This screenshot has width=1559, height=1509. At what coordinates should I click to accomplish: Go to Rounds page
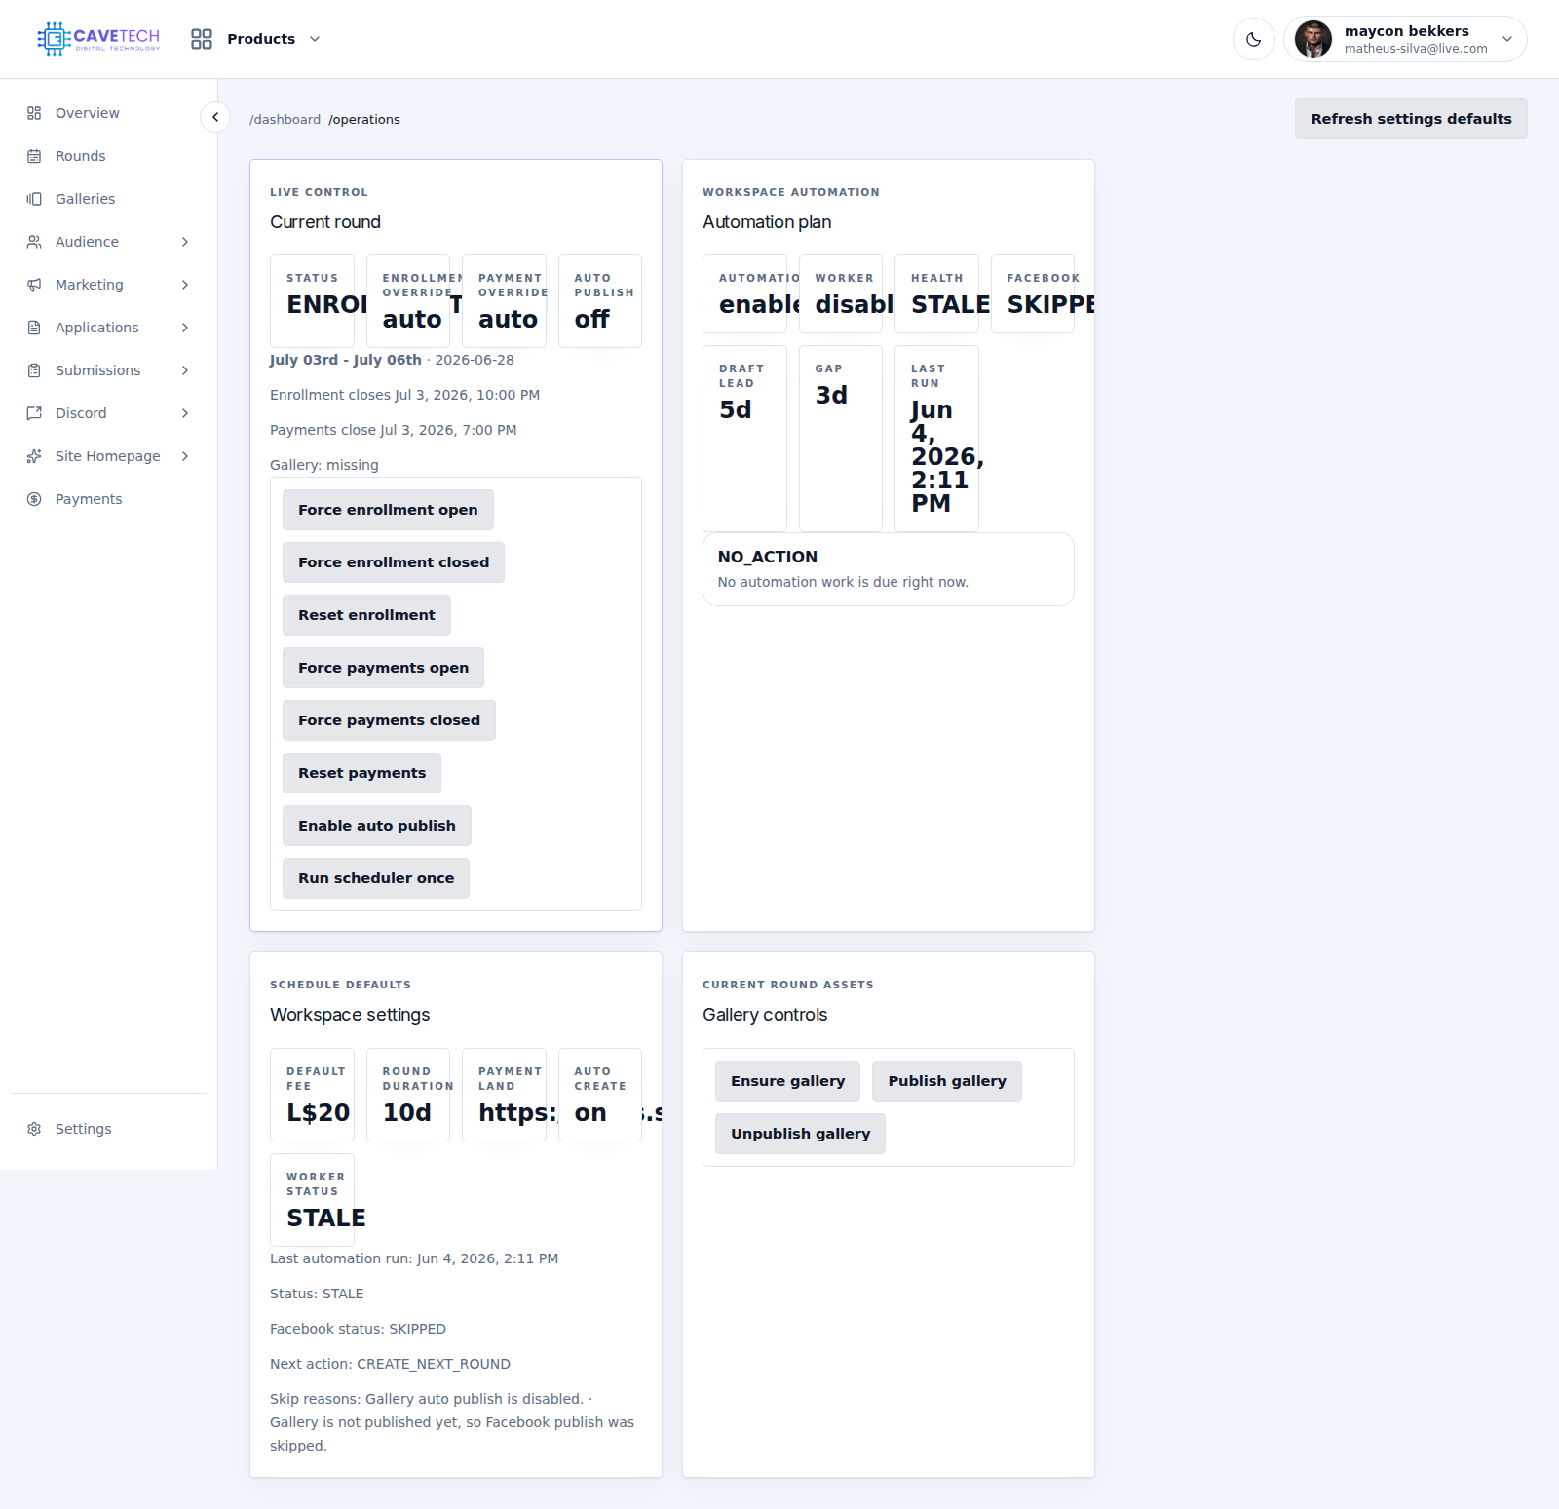coord(108,156)
